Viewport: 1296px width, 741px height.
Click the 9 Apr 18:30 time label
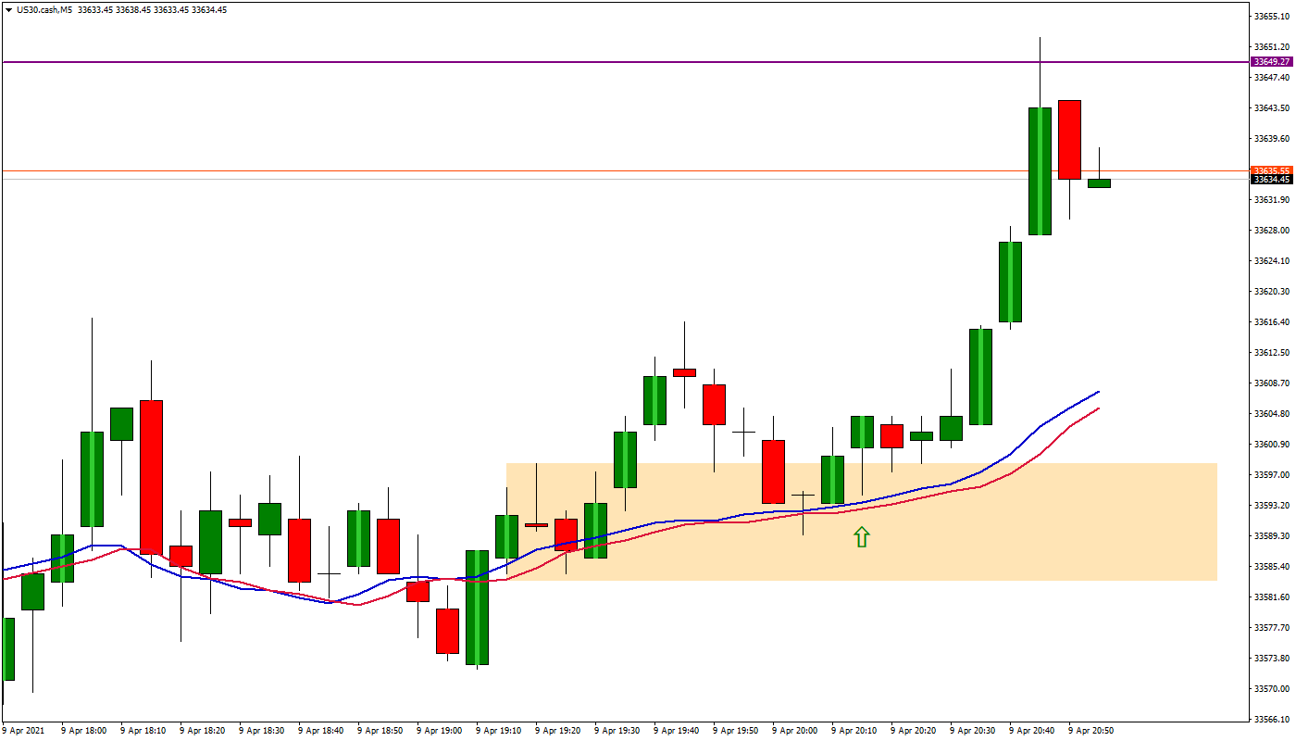(262, 731)
